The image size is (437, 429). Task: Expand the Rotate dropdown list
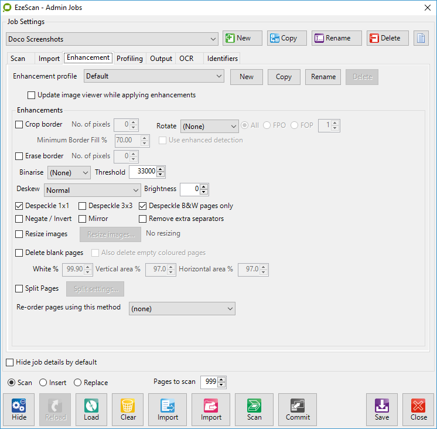coord(209,126)
